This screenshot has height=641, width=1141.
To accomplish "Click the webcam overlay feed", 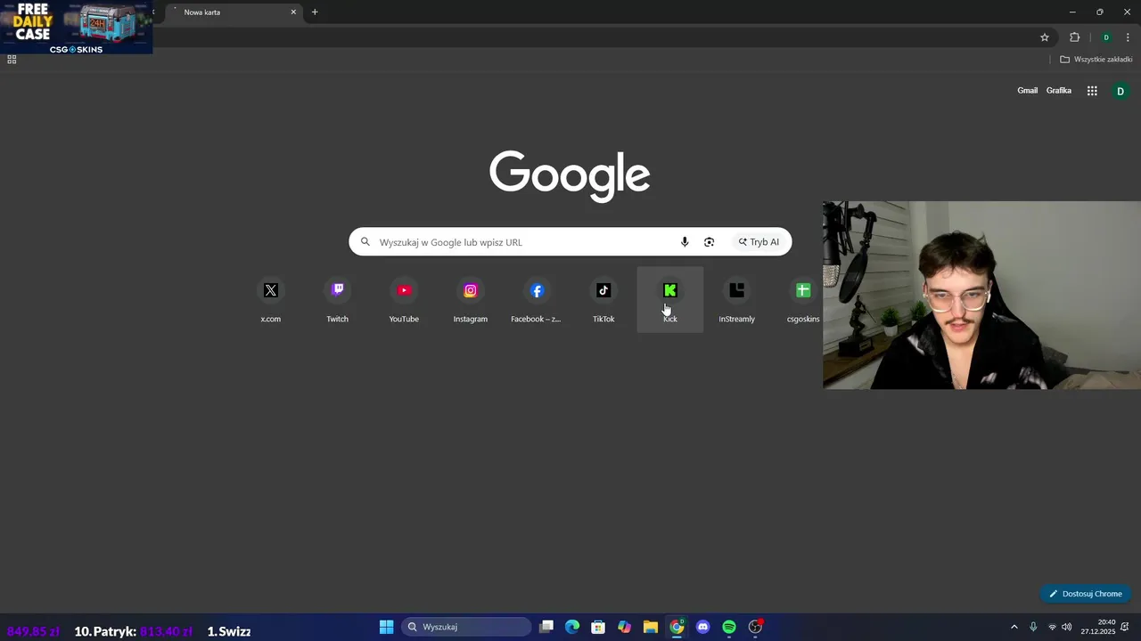I will coord(981,295).
